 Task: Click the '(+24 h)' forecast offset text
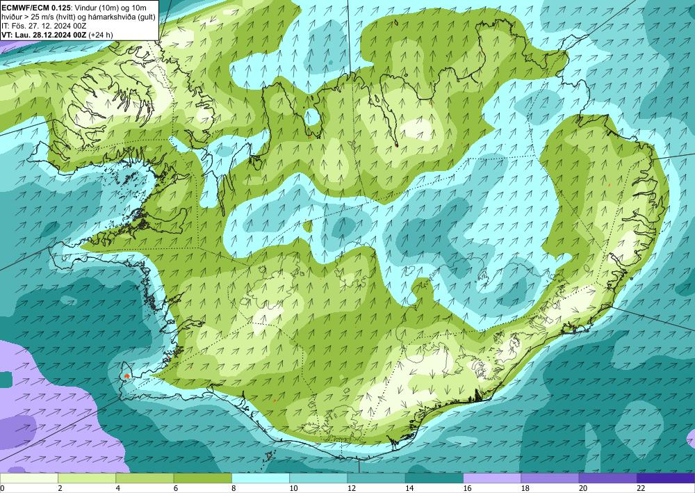tap(101, 35)
